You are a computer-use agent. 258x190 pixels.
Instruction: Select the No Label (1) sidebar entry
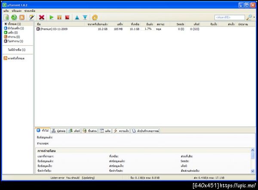pos(17,50)
